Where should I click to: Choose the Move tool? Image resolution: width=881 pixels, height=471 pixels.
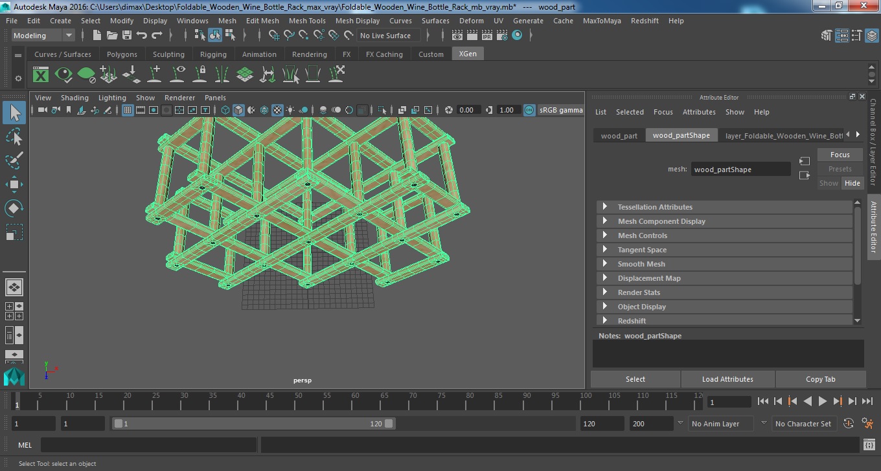[14, 184]
